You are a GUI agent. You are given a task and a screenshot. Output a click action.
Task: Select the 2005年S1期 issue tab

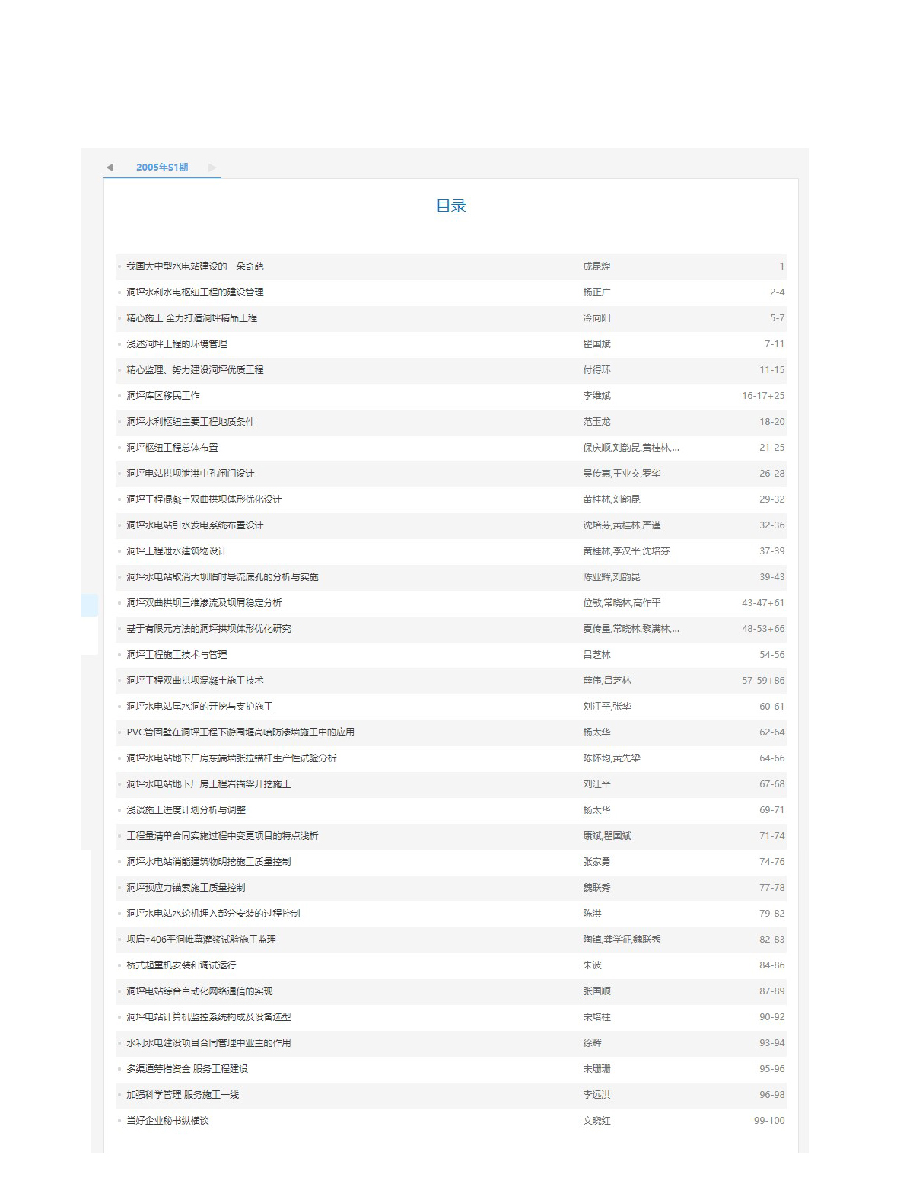pyautogui.click(x=162, y=168)
